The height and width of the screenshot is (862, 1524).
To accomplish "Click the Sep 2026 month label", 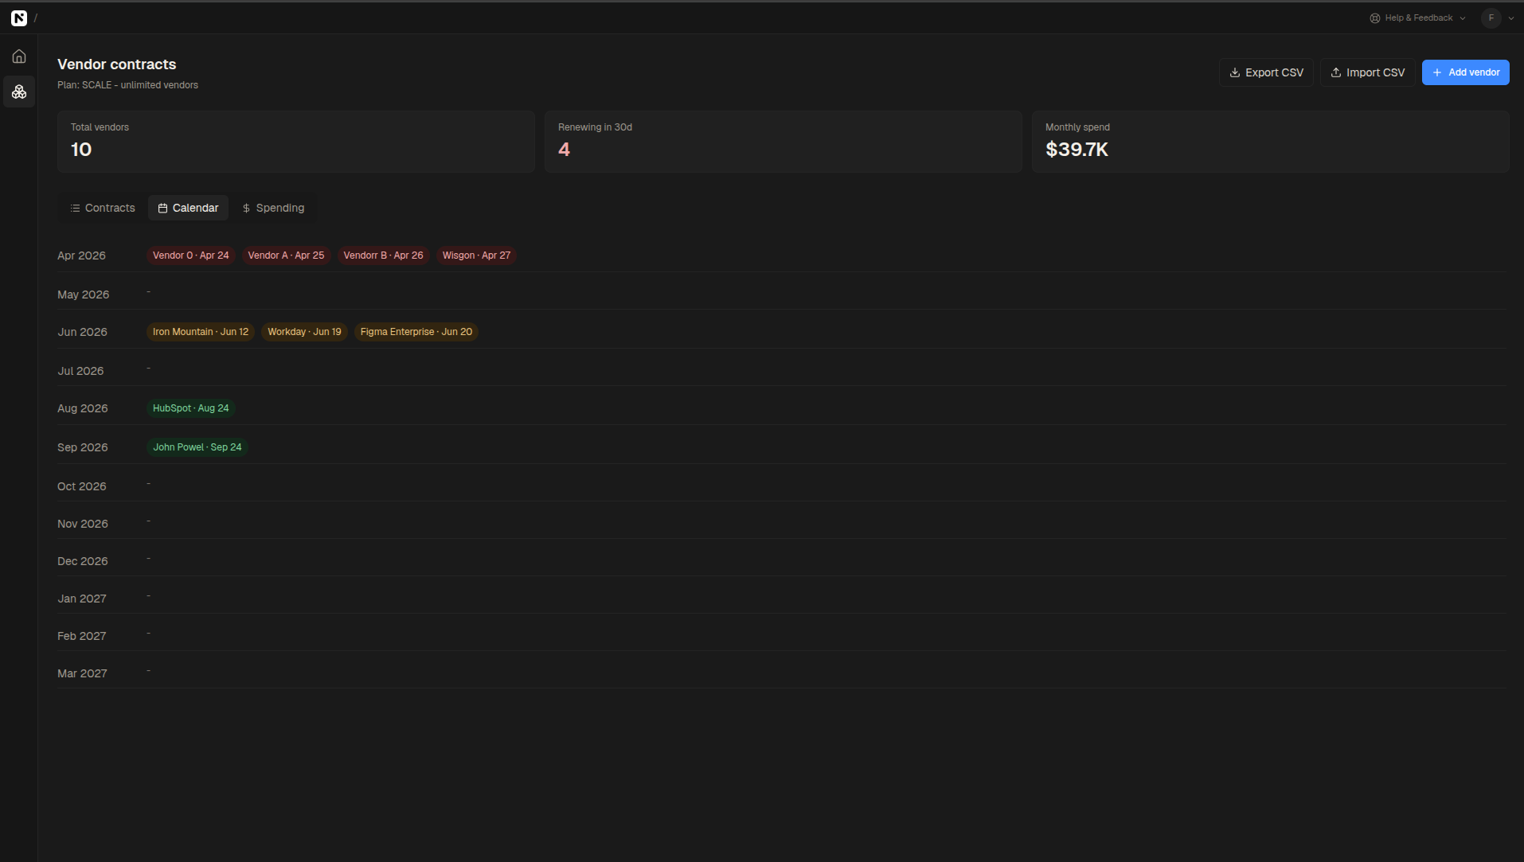I will coord(83,447).
